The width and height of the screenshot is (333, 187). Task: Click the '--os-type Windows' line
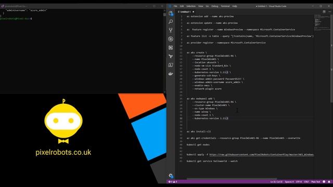204,109
